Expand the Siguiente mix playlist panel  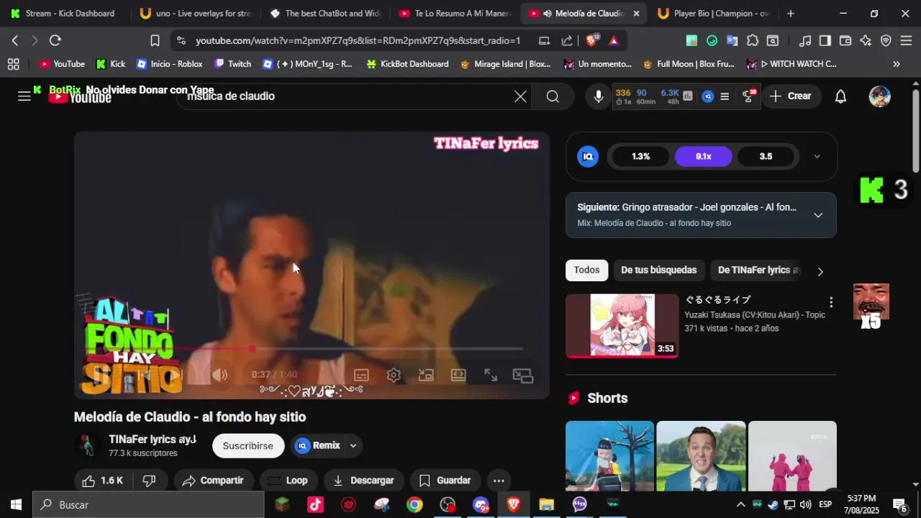[x=818, y=215]
